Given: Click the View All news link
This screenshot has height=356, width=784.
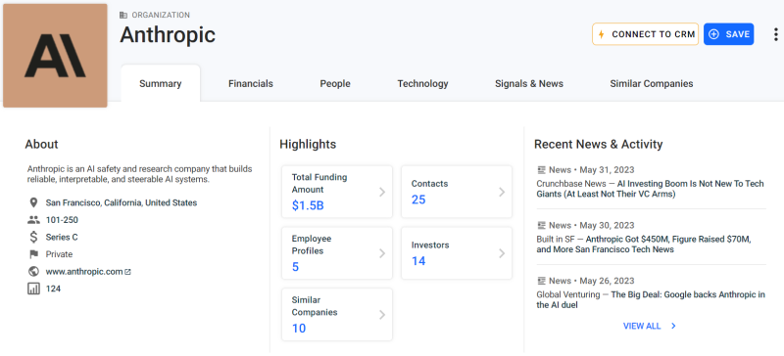Looking at the screenshot, I should (x=642, y=326).
